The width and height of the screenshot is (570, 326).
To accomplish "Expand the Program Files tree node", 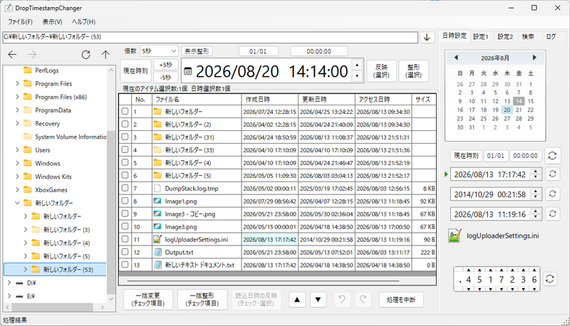I will pyautogui.click(x=17, y=83).
